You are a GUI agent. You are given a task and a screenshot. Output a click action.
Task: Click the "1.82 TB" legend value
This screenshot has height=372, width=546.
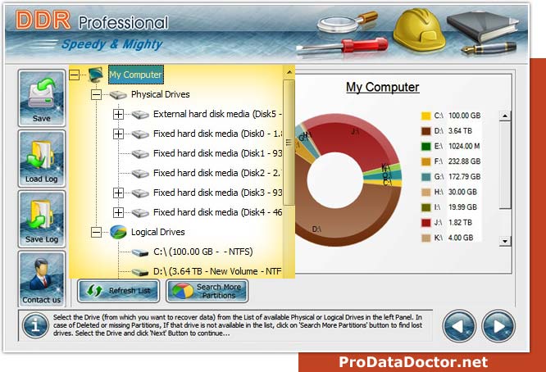[460, 223]
